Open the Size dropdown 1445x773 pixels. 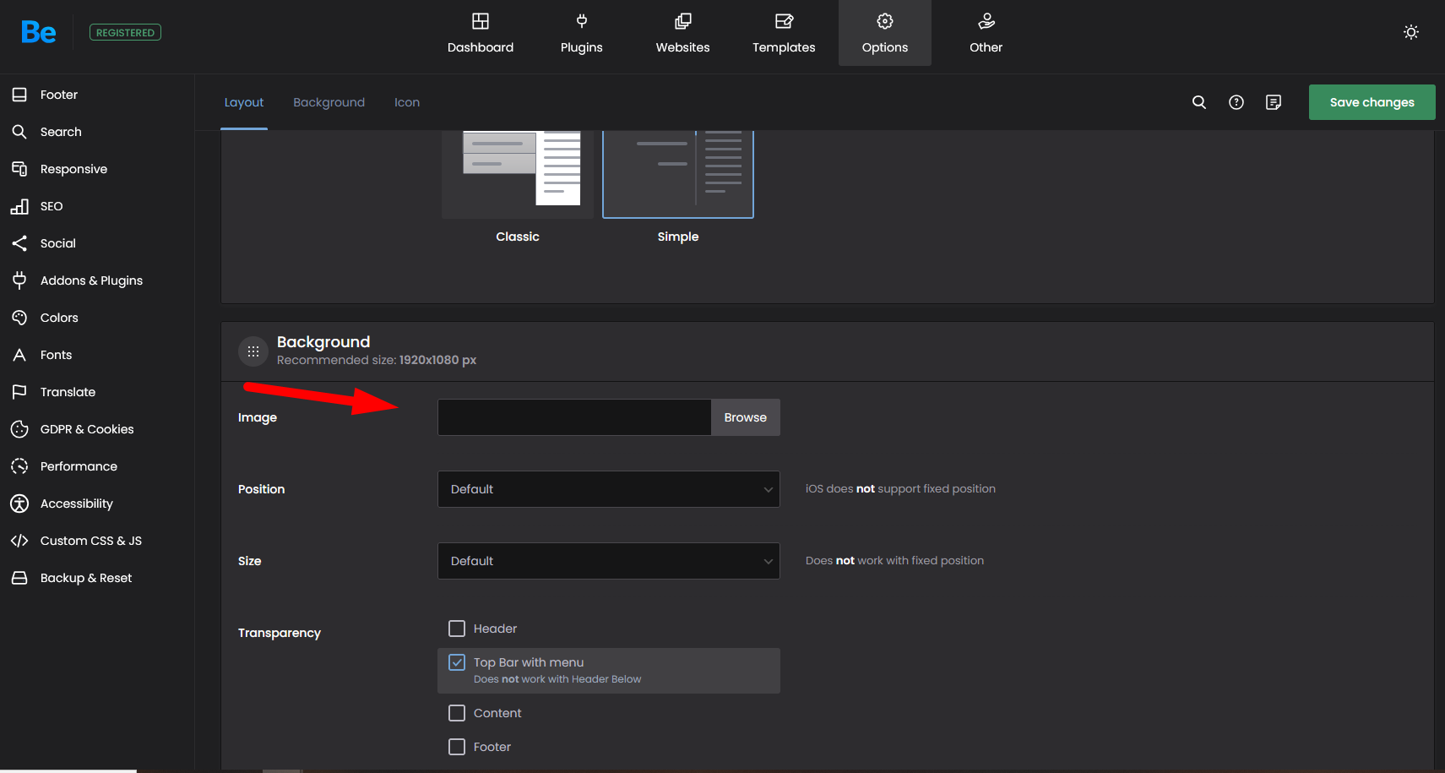[x=609, y=561]
